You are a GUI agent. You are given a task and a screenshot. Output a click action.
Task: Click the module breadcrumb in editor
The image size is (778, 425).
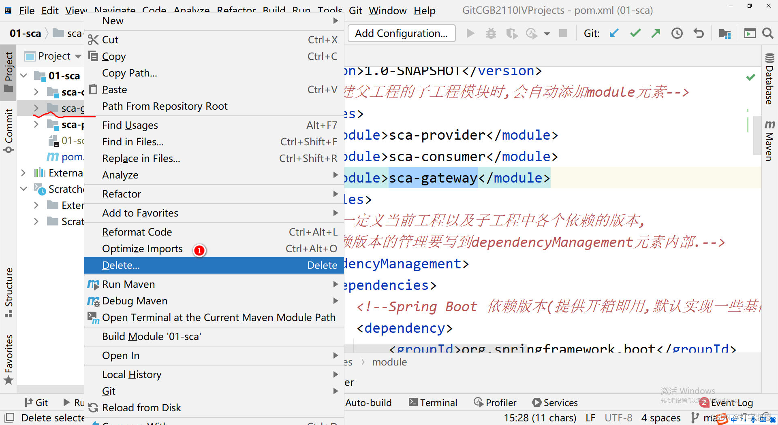point(389,362)
